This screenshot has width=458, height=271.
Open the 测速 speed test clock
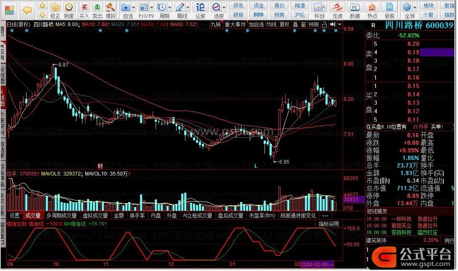[x=69, y=10]
